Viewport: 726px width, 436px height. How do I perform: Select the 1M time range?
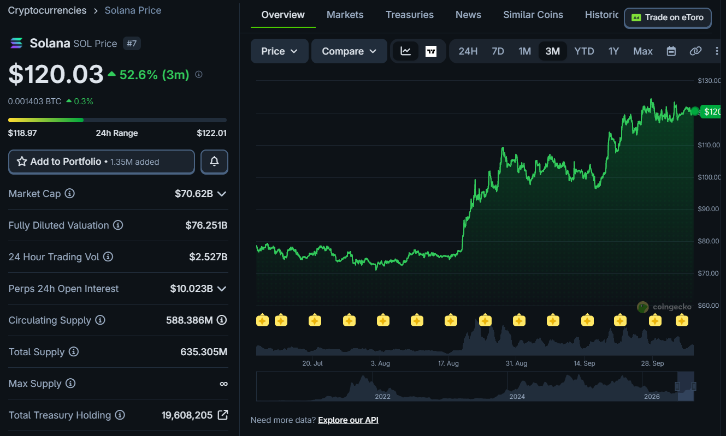coord(524,51)
